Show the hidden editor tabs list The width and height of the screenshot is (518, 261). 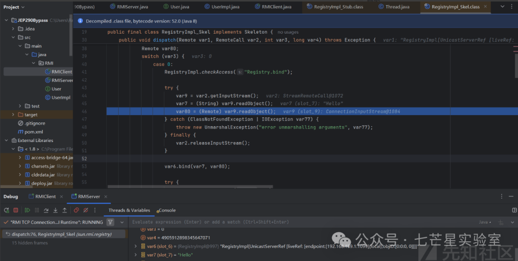coord(503,7)
